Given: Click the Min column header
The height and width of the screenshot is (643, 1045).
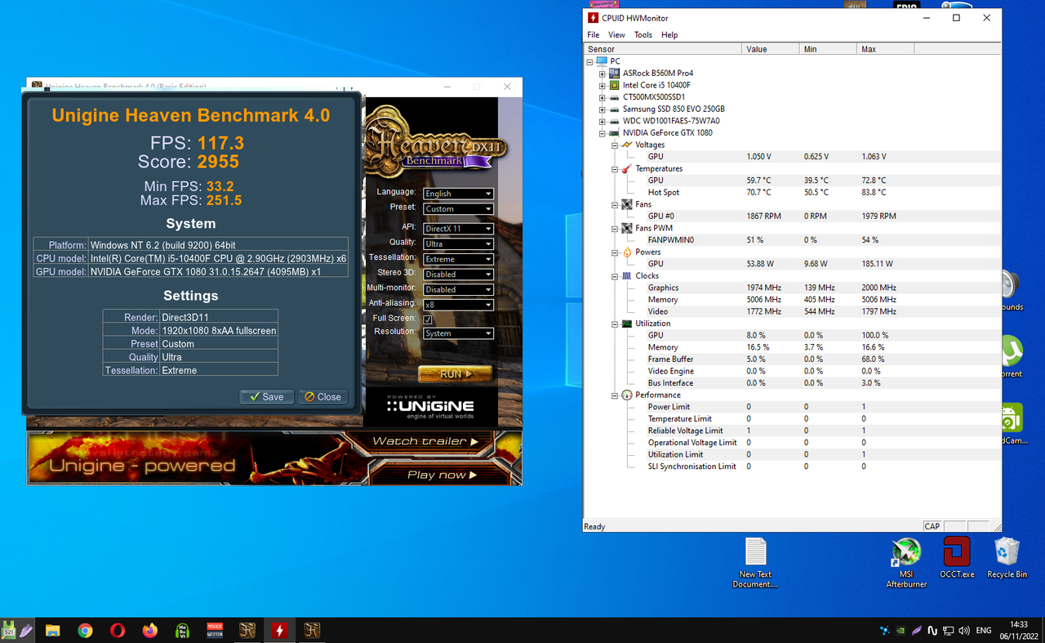Looking at the screenshot, I should pyautogui.click(x=828, y=49).
